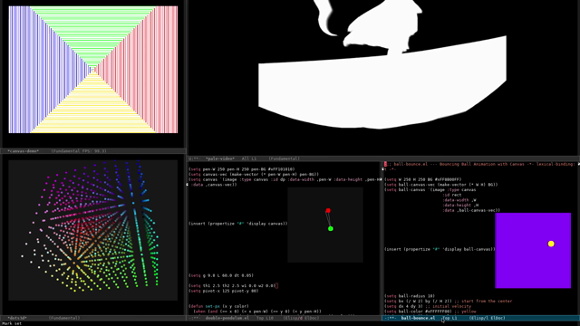Click the purple ball-bounce canvas image

[533, 250]
